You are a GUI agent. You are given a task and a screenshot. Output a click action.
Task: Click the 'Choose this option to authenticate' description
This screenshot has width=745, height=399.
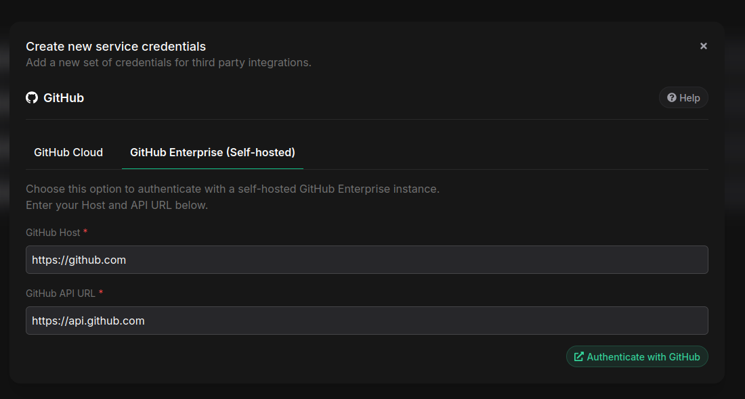coord(232,189)
